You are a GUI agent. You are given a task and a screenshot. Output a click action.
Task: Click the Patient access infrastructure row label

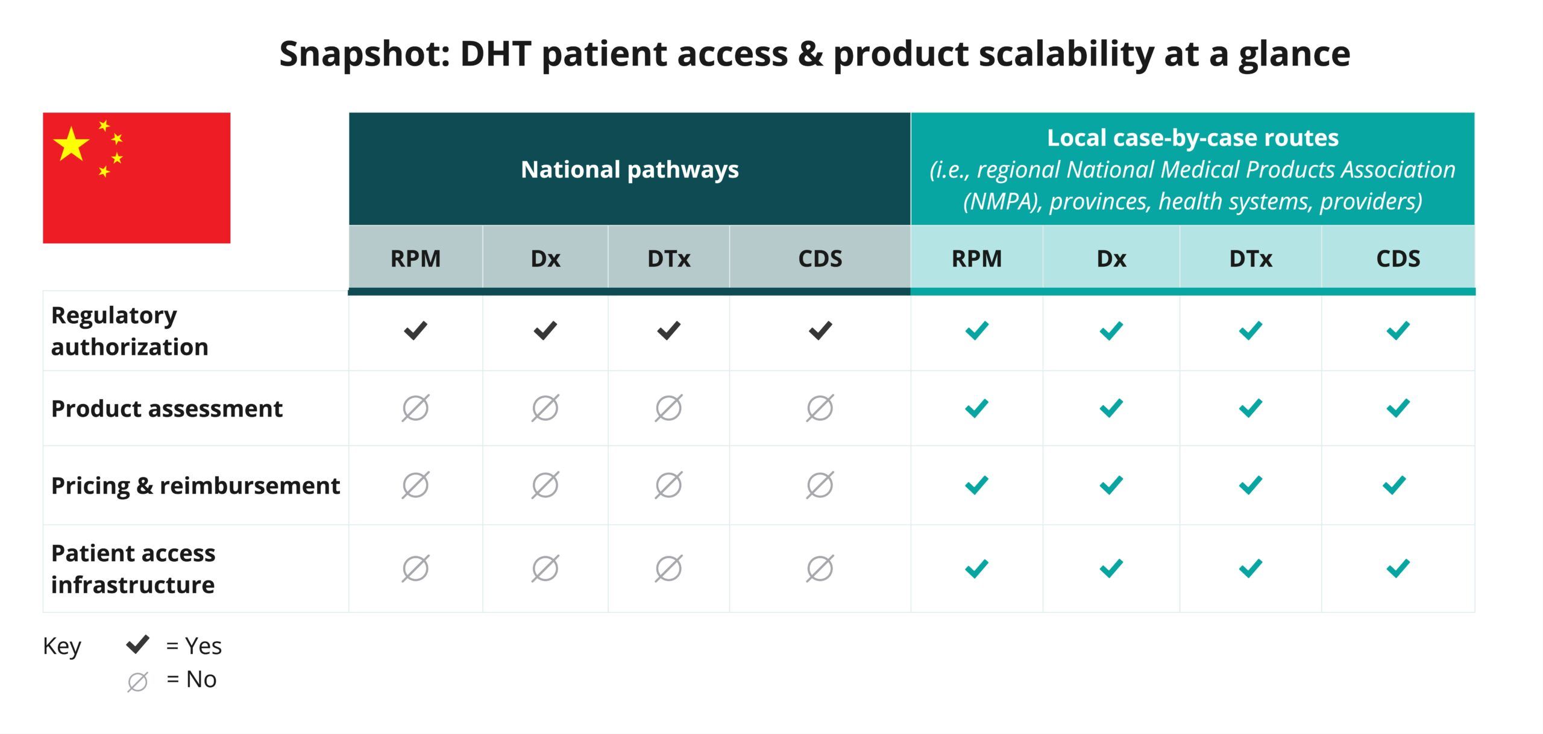(x=133, y=568)
